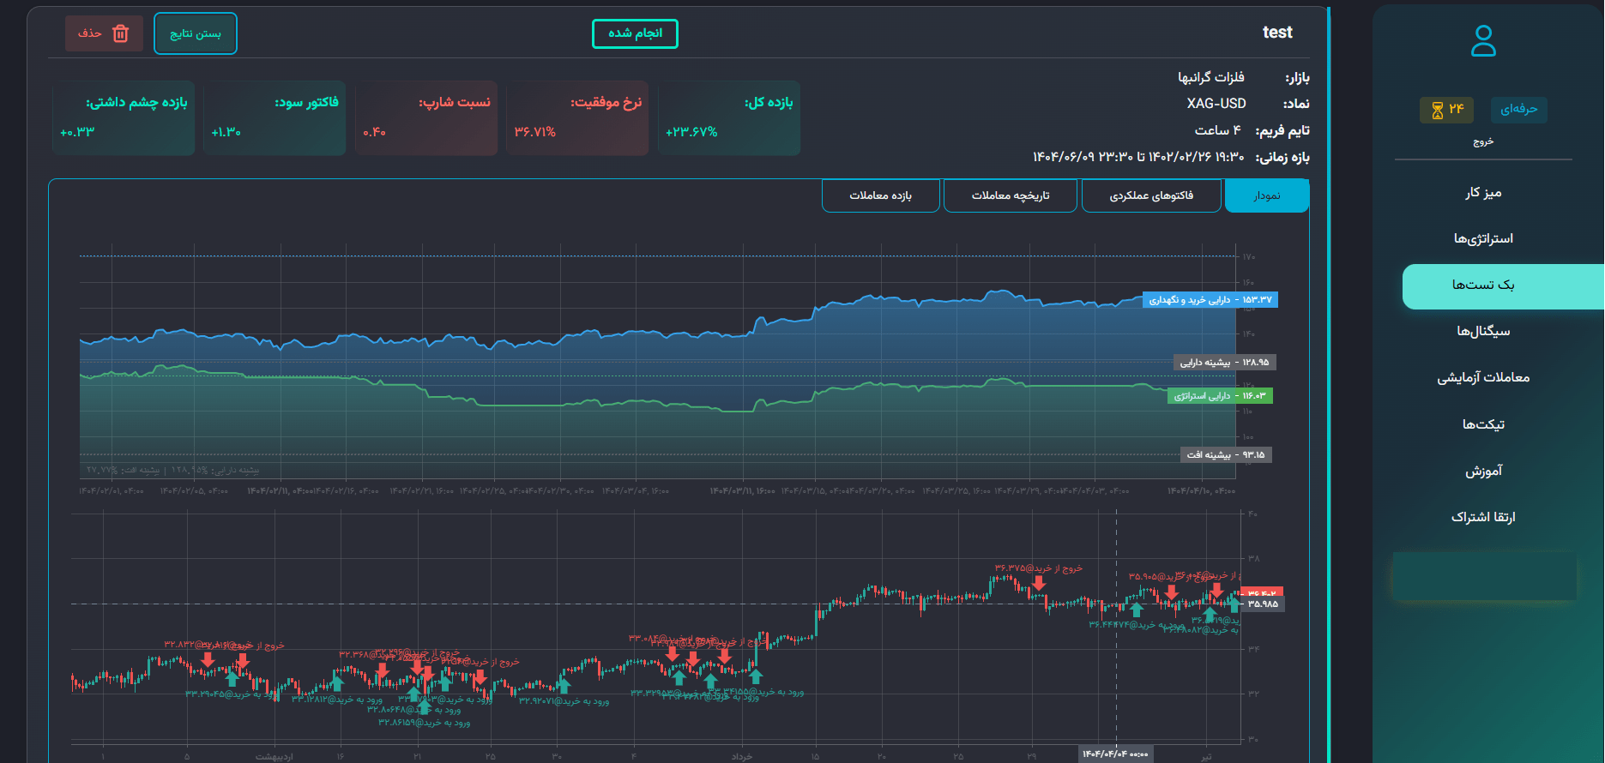Click the green buy arrow at 36.44474

[1137, 610]
